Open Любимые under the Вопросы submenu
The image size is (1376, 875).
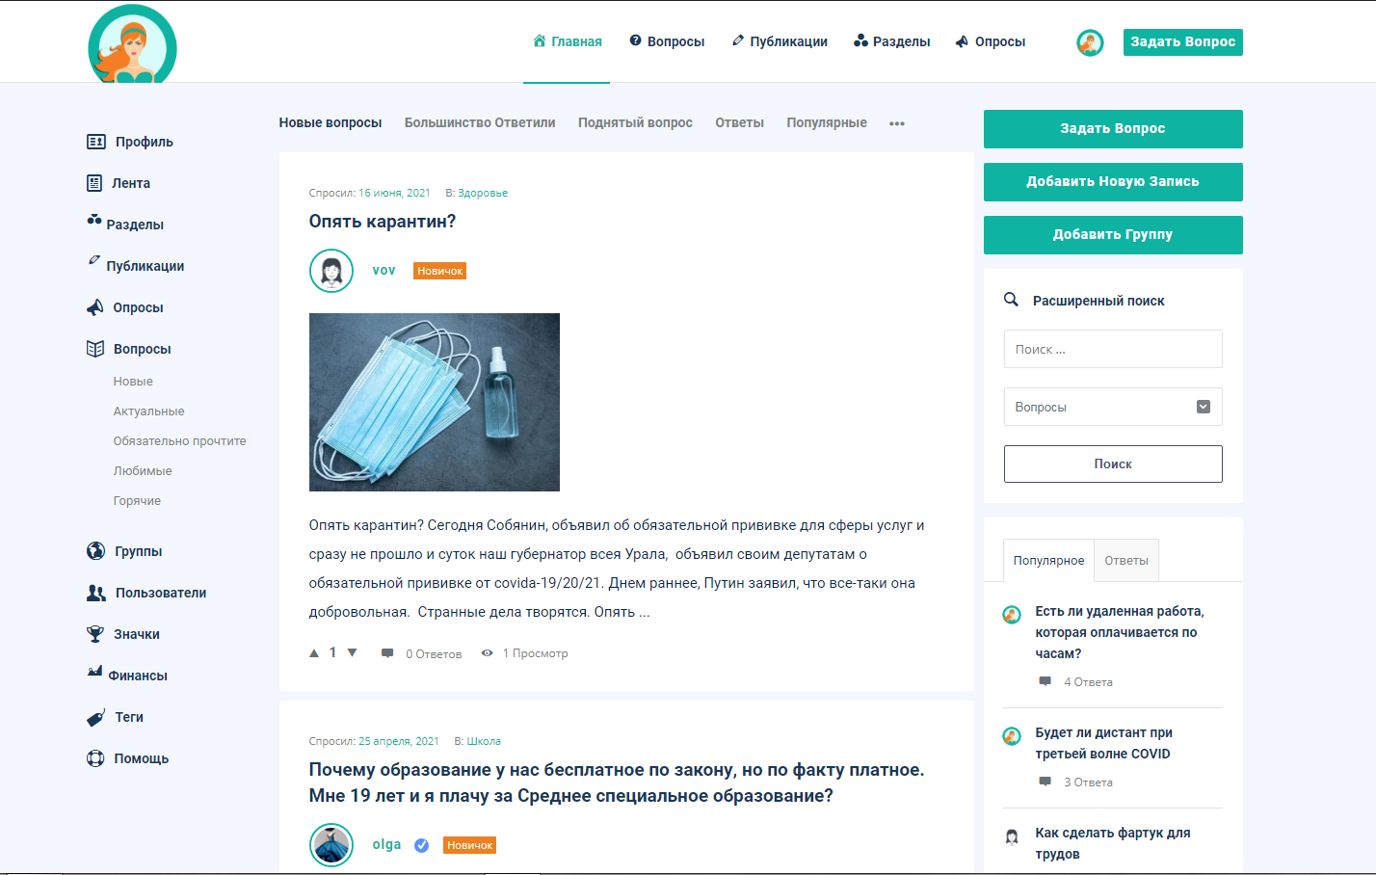[x=143, y=471]
